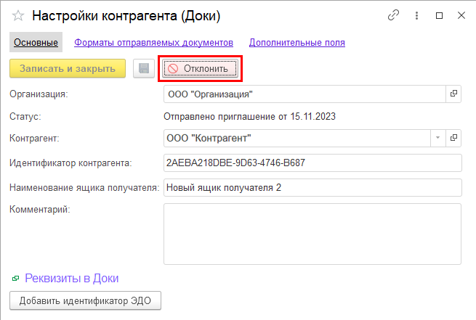Select status text Отправлено приглашение от 15.11.2023
Image resolution: width=476 pixels, height=320 pixels.
pyautogui.click(x=249, y=116)
